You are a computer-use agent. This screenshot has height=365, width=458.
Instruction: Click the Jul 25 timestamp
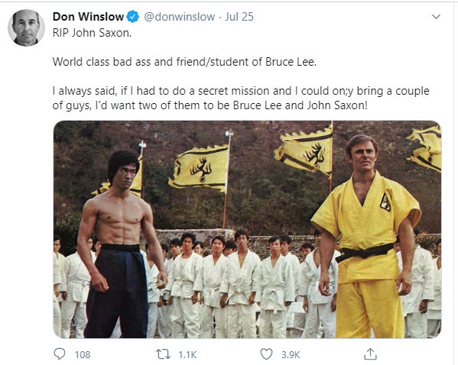(239, 17)
